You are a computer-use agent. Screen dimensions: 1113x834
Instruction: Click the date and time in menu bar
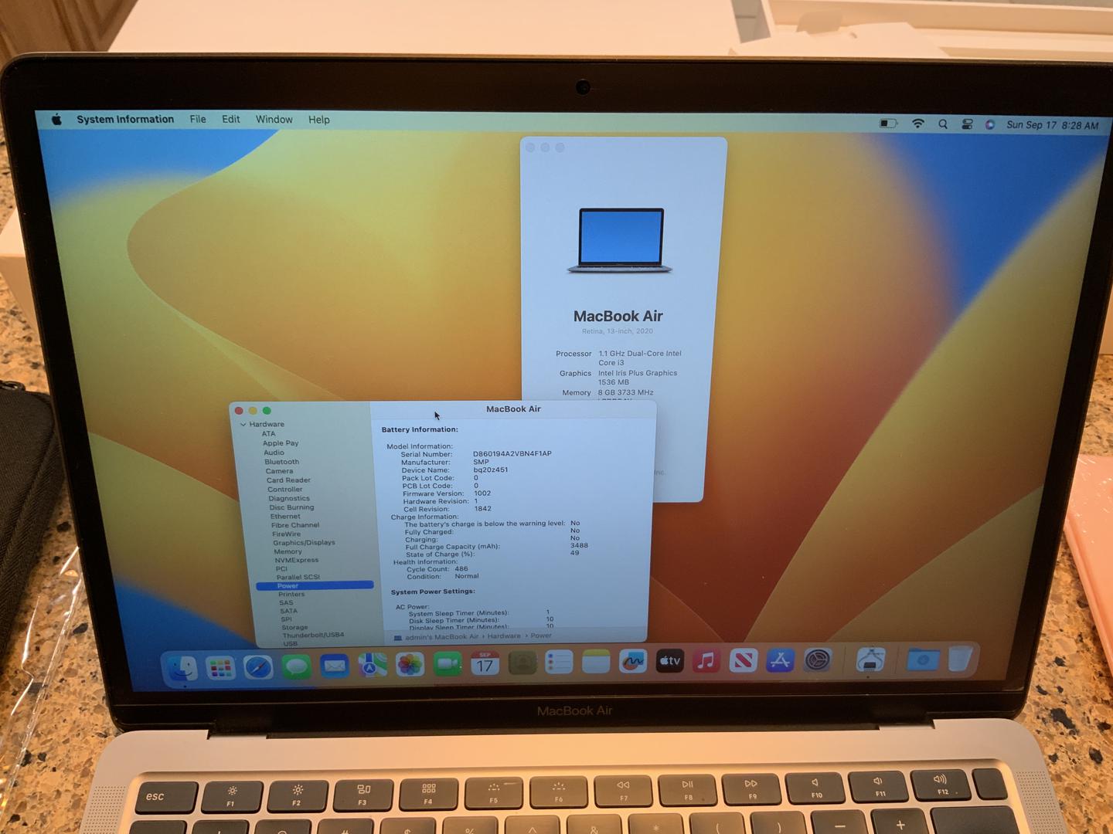pyautogui.click(x=1052, y=125)
